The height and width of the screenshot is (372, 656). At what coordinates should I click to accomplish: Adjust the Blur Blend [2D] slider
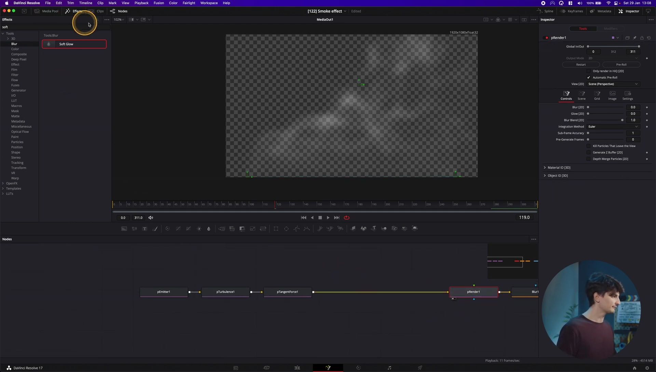pyautogui.click(x=605, y=120)
